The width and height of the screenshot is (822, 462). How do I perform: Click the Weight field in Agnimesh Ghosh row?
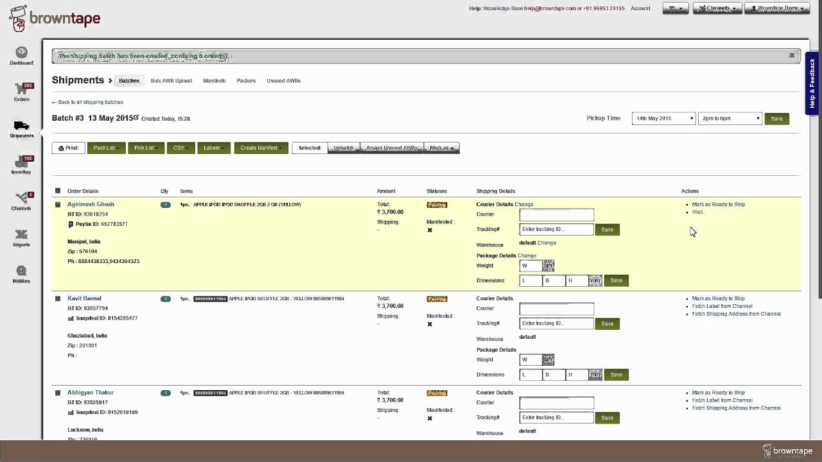(x=531, y=266)
